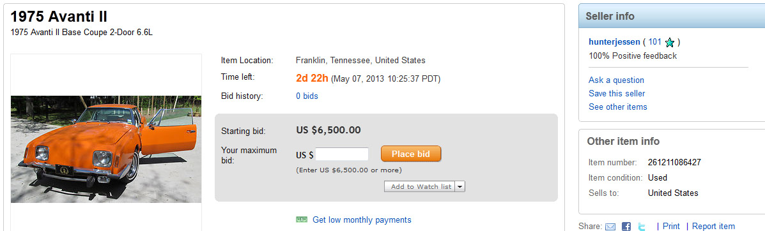Click seller's teal feedback star icon
The image size is (765, 231).
point(669,42)
